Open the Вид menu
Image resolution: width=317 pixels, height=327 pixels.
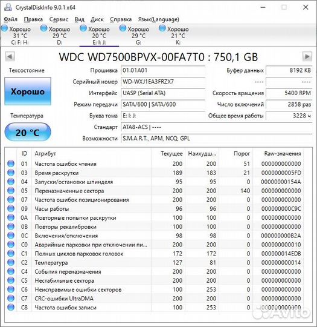tap(80, 19)
